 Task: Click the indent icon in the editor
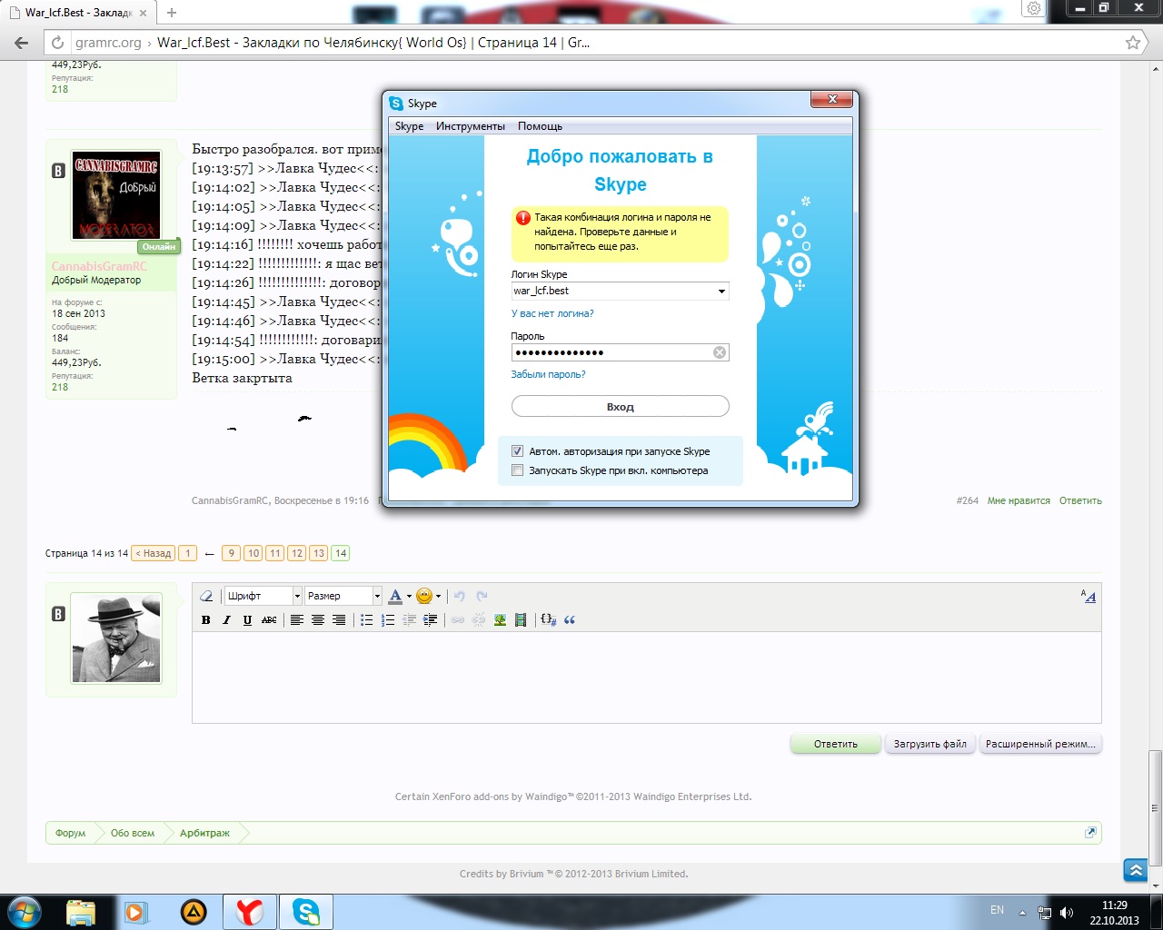tap(431, 620)
